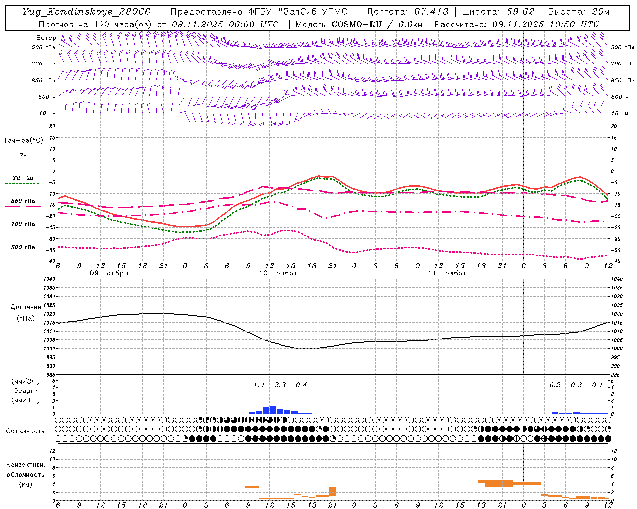Click the 'Осадки' precipitation label
This screenshot has height=509, width=637.
(x=26, y=391)
